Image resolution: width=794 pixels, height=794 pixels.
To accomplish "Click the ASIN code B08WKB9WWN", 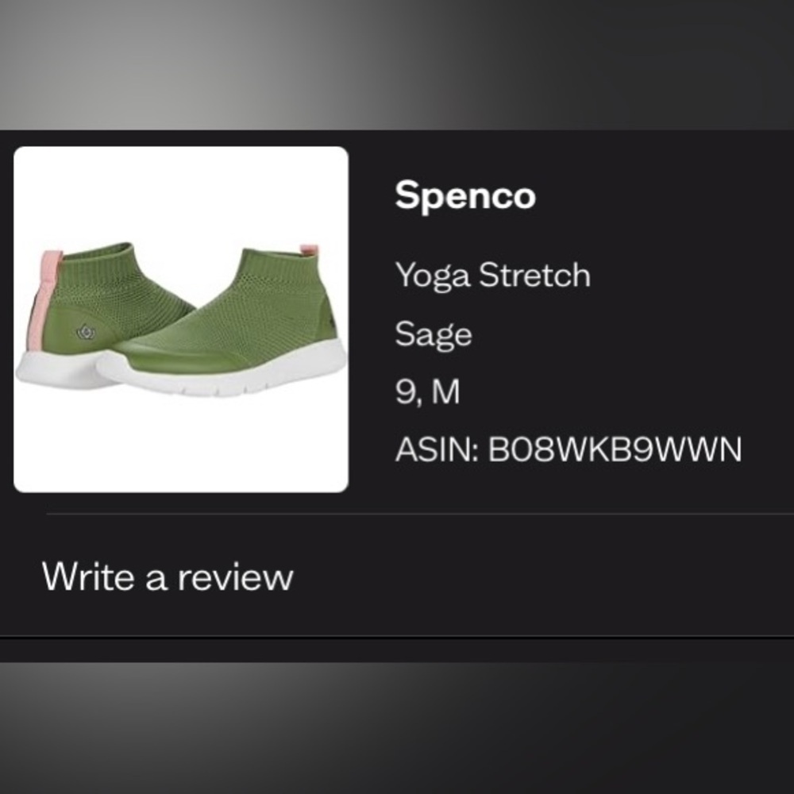I will tap(615, 451).
